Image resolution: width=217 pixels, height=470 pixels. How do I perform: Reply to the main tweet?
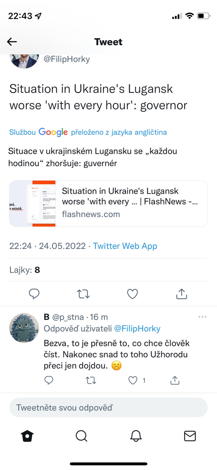click(x=34, y=293)
